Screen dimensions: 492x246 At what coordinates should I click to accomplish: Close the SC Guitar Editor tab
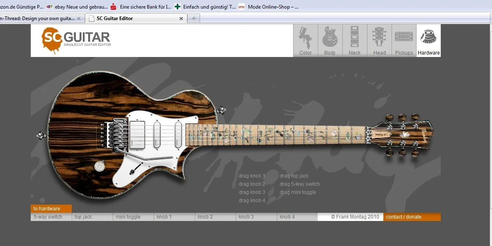[x=181, y=18]
